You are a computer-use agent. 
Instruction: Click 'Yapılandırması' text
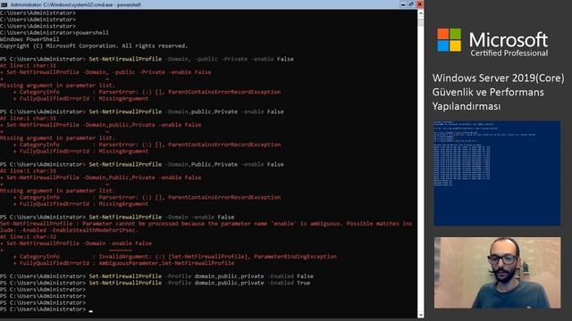click(467, 106)
